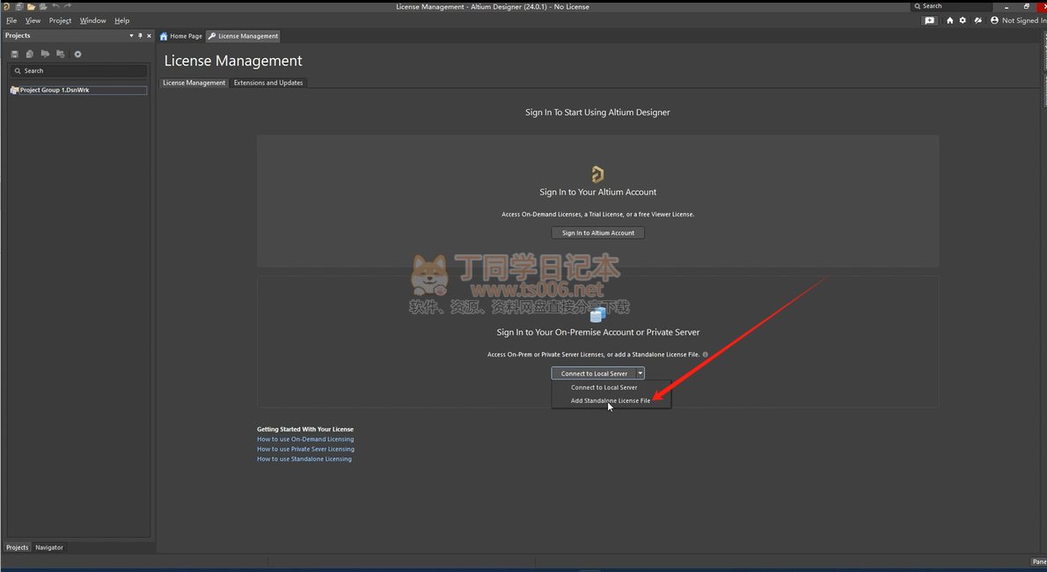Select Project Group 1.DsnWrk in the tree
Image resolution: width=1047 pixels, height=572 pixels.
[55, 90]
